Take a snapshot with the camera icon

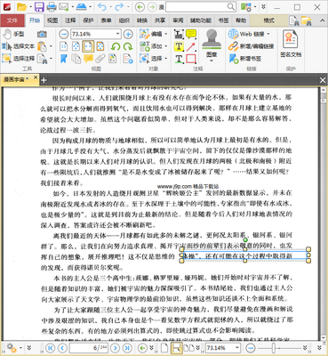point(42,34)
